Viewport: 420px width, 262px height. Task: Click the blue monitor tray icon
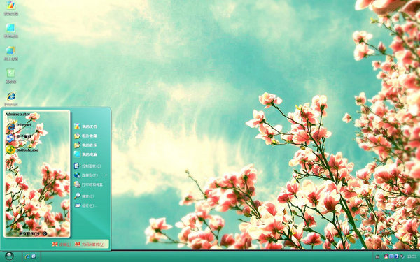391,256
